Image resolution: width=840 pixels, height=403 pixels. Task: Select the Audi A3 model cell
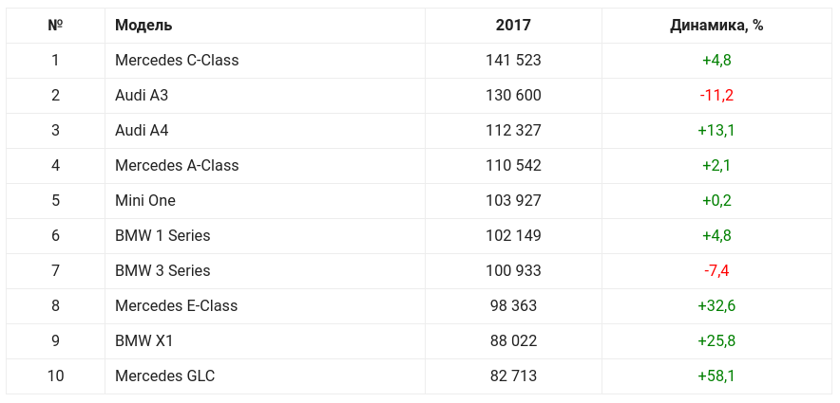(x=142, y=96)
